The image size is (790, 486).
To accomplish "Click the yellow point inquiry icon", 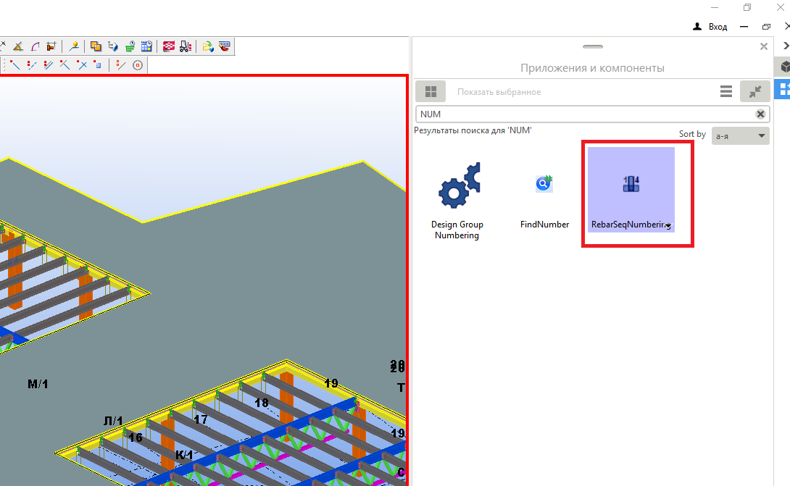I will pos(74,46).
